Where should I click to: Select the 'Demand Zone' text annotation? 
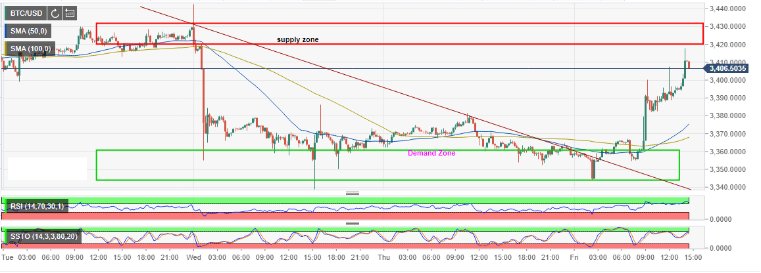click(x=431, y=153)
